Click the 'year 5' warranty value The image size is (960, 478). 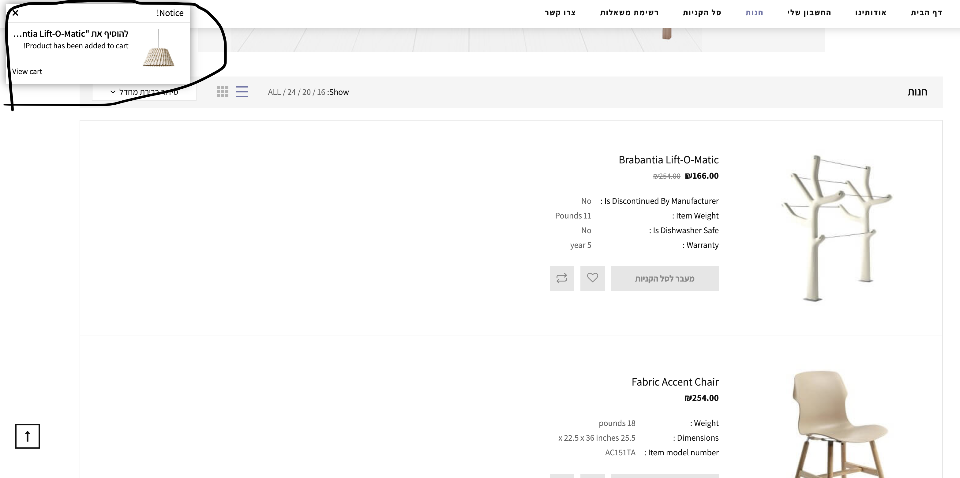(x=580, y=245)
